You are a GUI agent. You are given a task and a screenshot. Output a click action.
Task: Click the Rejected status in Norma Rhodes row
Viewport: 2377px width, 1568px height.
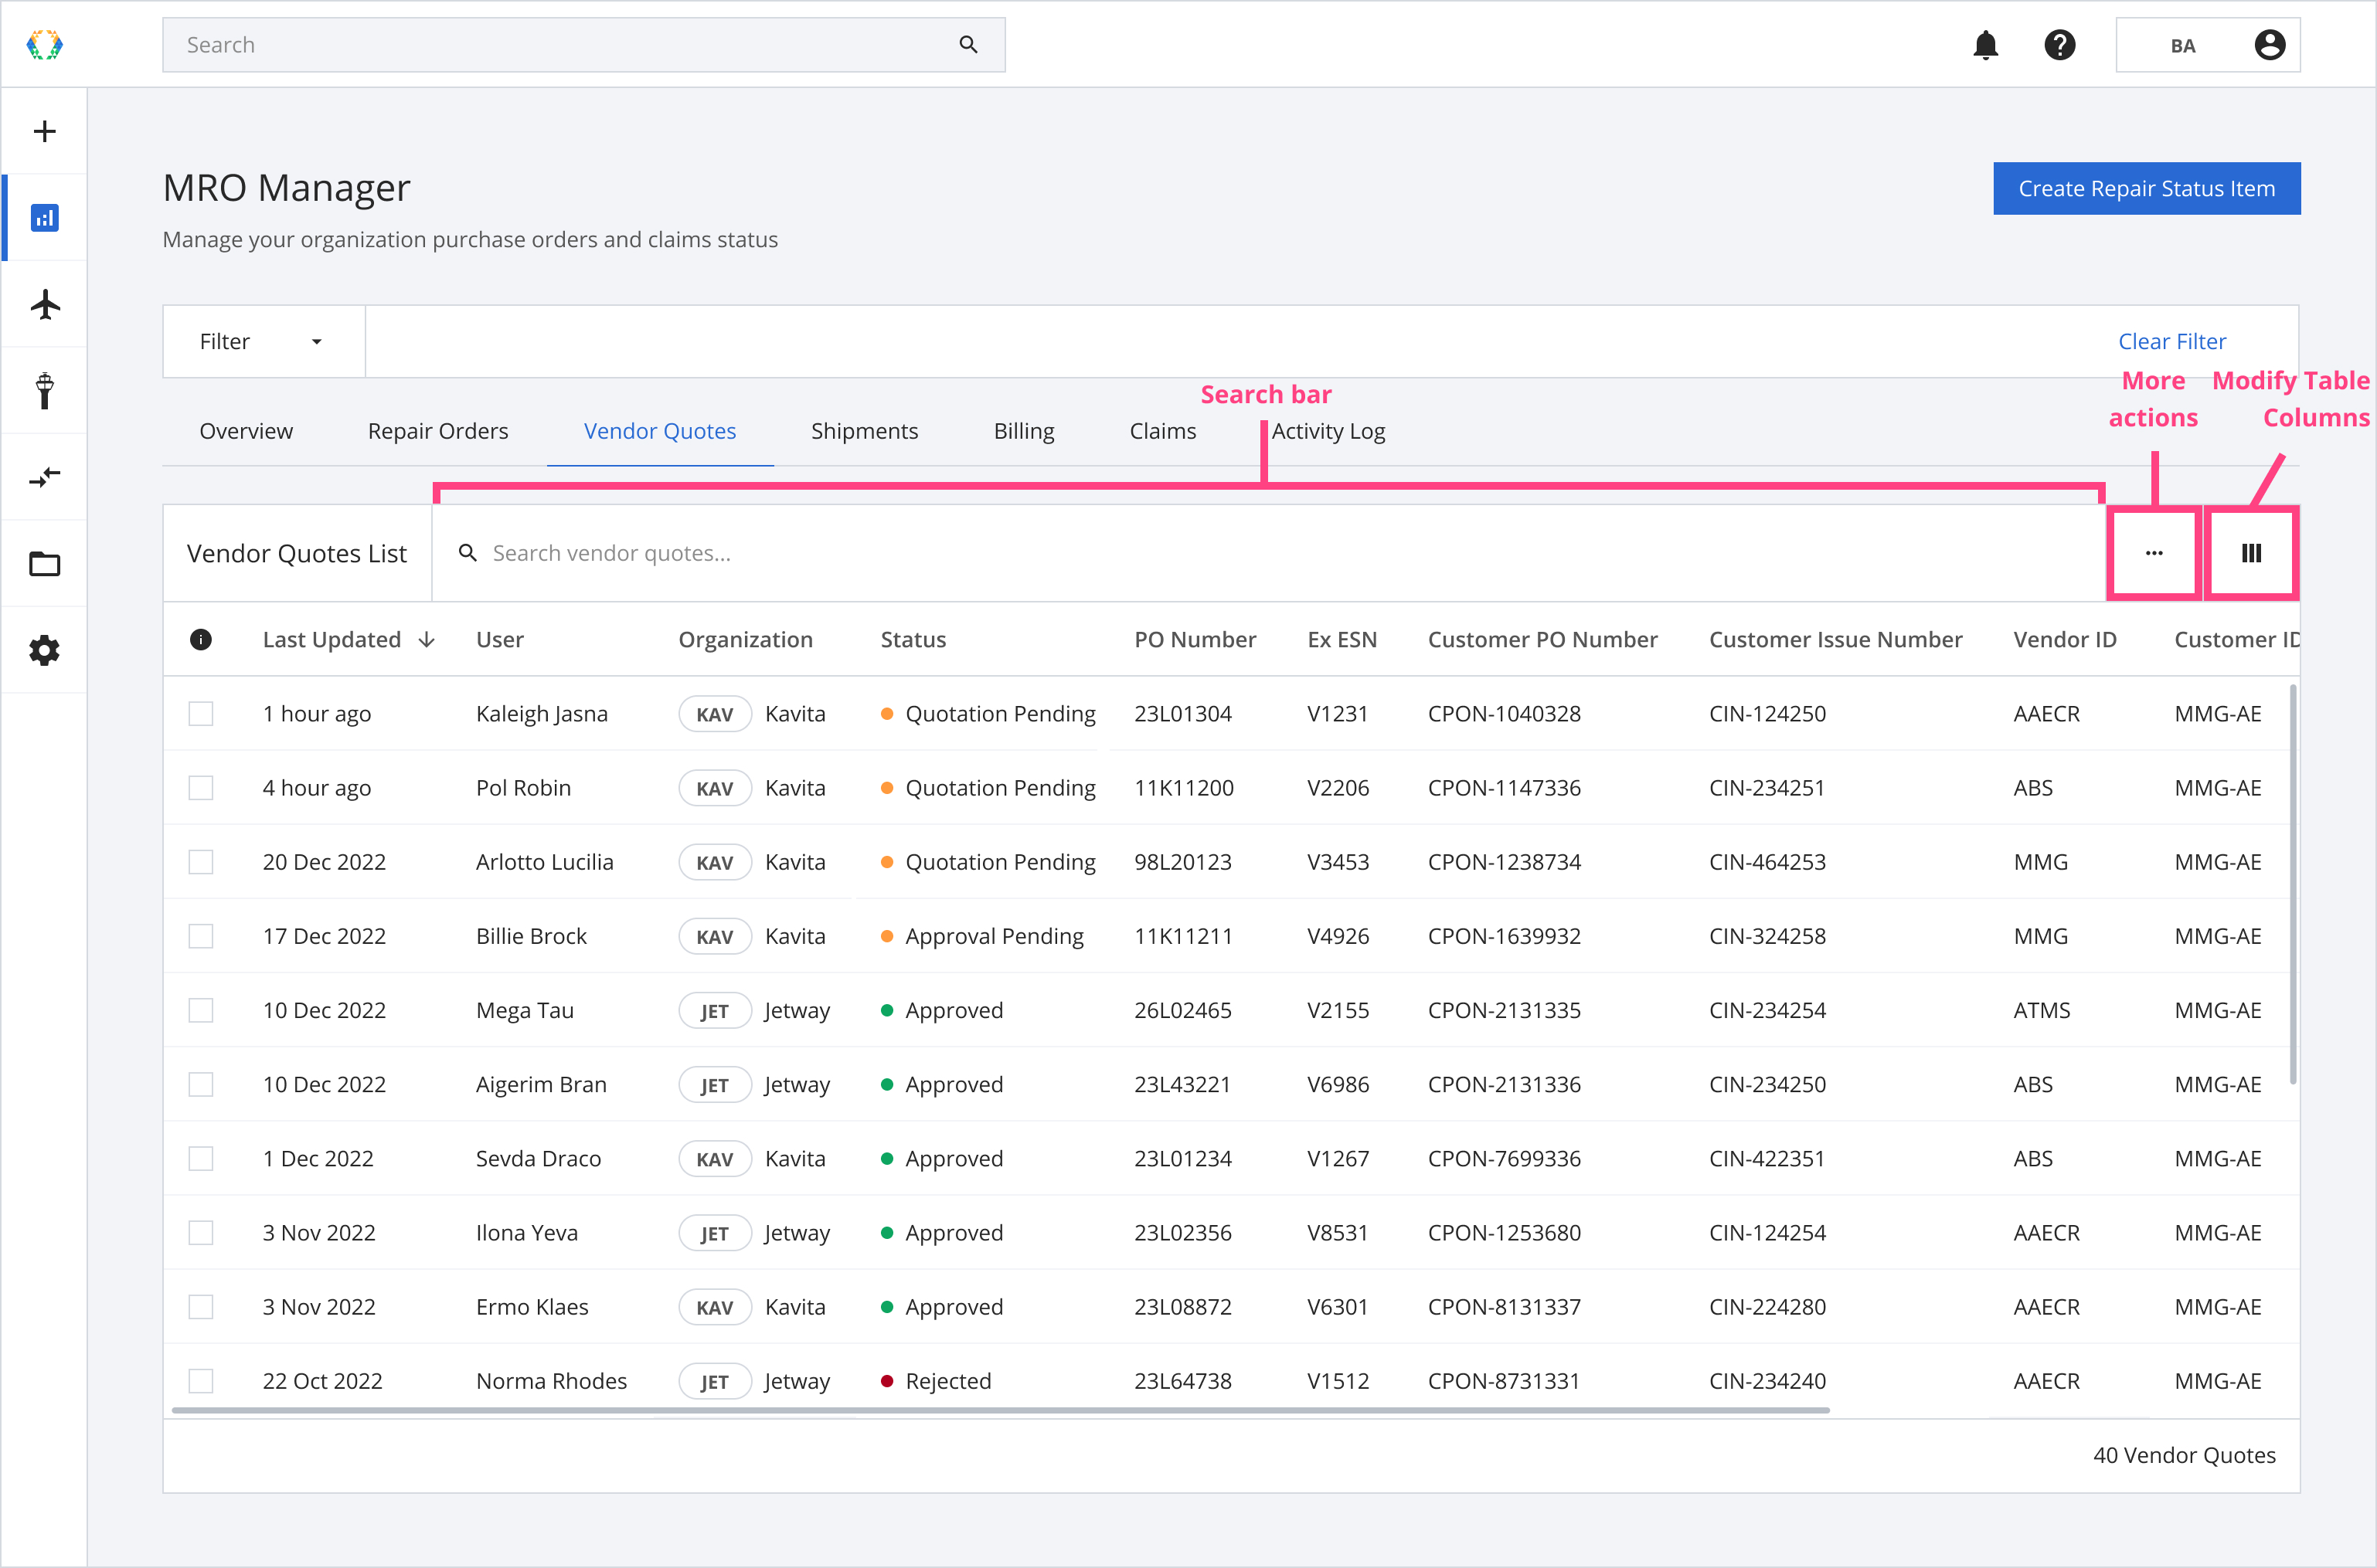947,1382
